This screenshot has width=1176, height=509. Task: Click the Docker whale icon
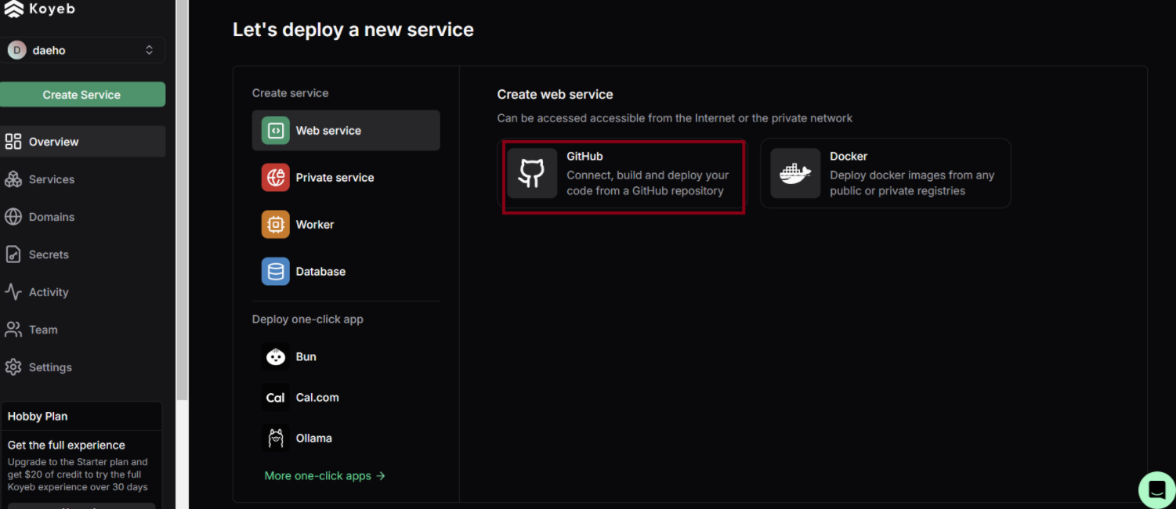795,174
